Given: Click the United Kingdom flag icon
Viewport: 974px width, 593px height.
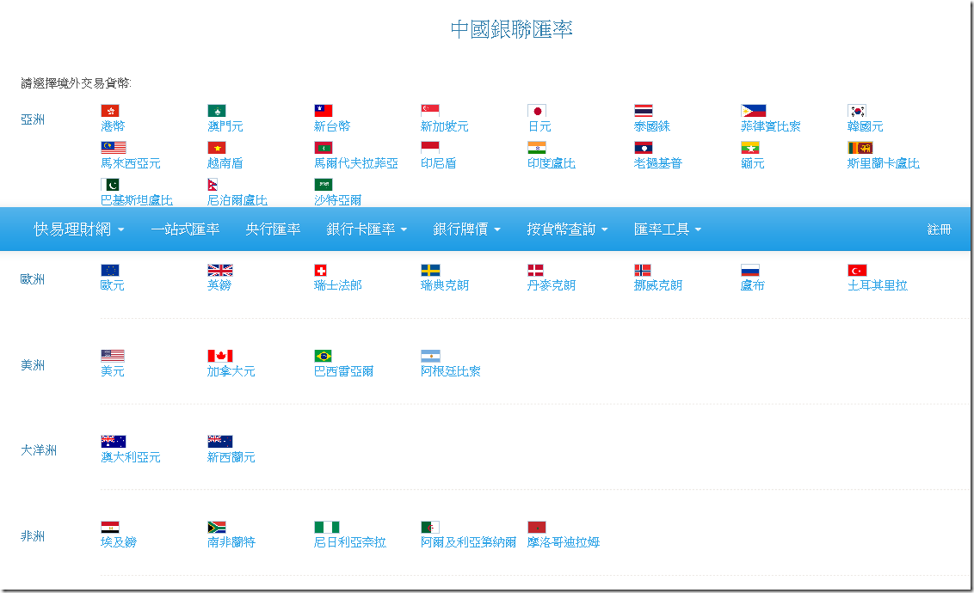Looking at the screenshot, I should (x=220, y=270).
